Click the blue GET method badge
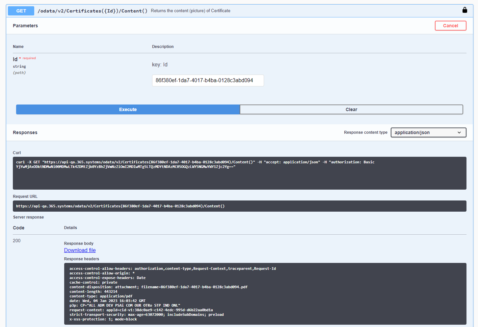Viewport: 478px width, 327px height. 21,11
